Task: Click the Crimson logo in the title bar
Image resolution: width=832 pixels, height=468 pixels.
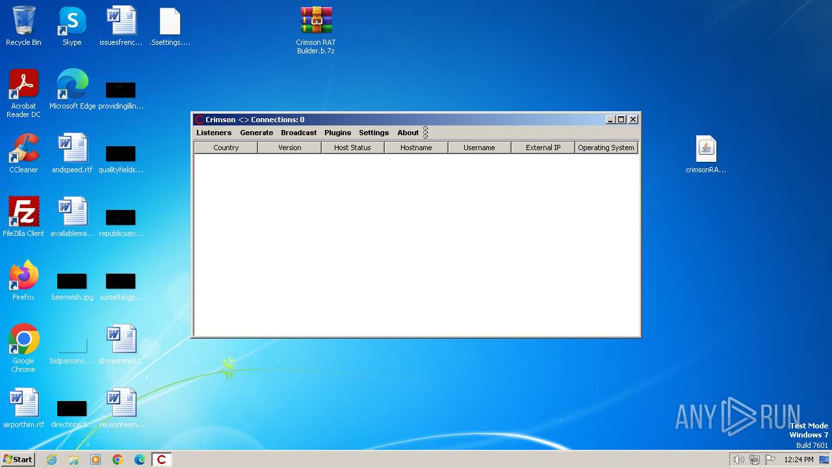Action: click(x=200, y=120)
